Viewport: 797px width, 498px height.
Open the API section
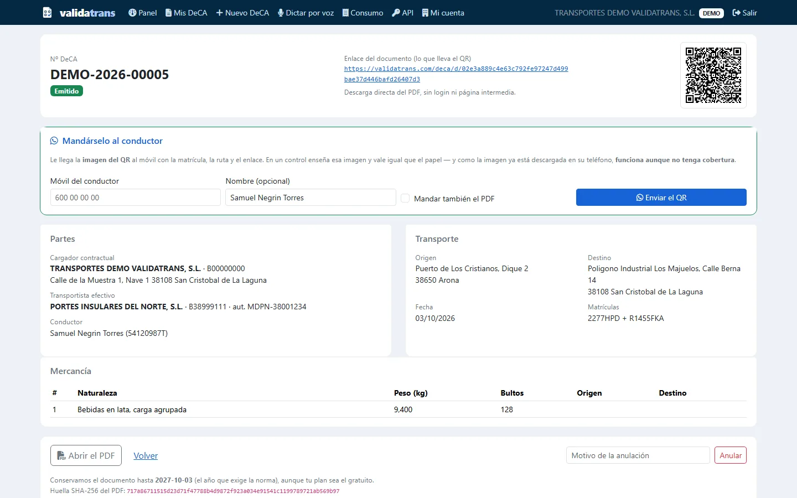click(x=403, y=13)
